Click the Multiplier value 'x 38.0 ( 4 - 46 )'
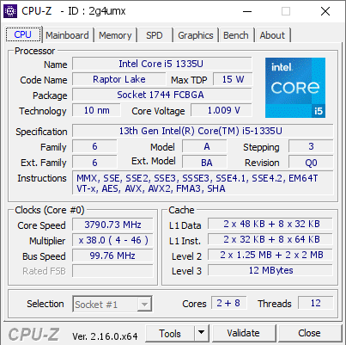The height and width of the screenshot is (345, 346). 112,240
